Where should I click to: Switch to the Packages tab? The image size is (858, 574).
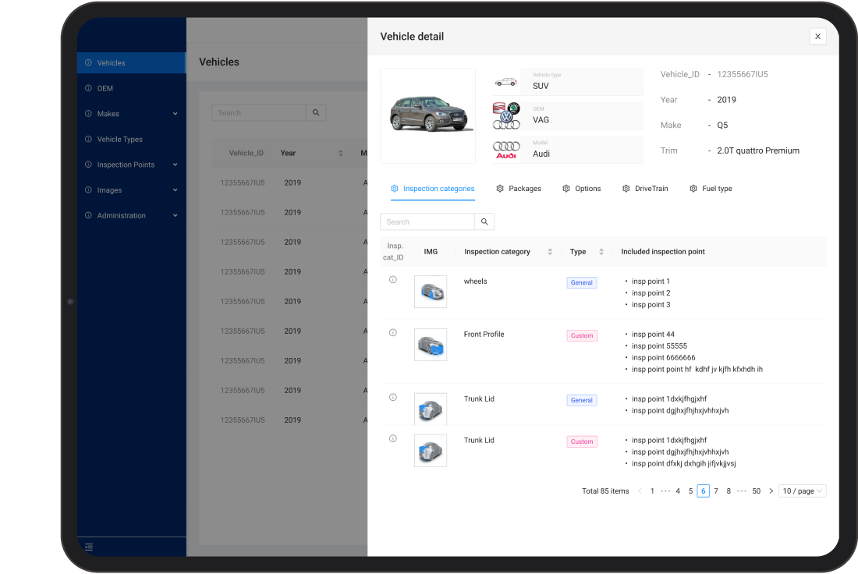[x=519, y=189]
